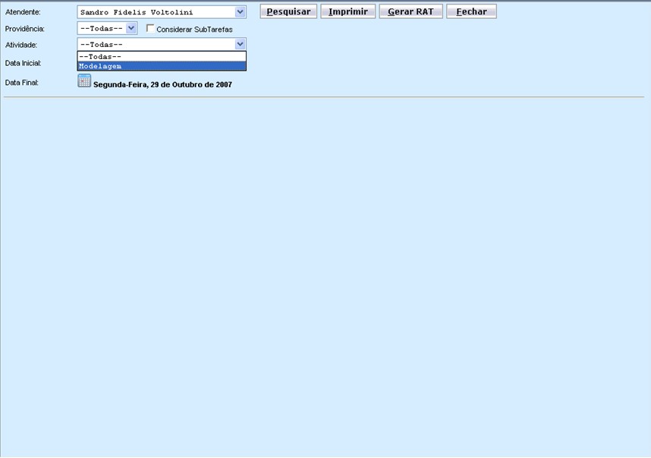Click the Providência label
Viewport: 651px width, 458px height.
[24, 29]
